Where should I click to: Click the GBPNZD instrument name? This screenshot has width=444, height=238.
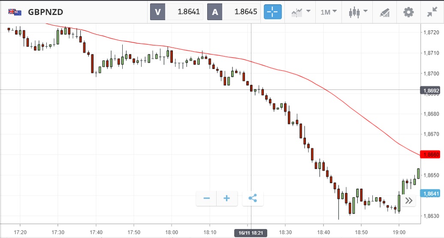click(x=45, y=12)
